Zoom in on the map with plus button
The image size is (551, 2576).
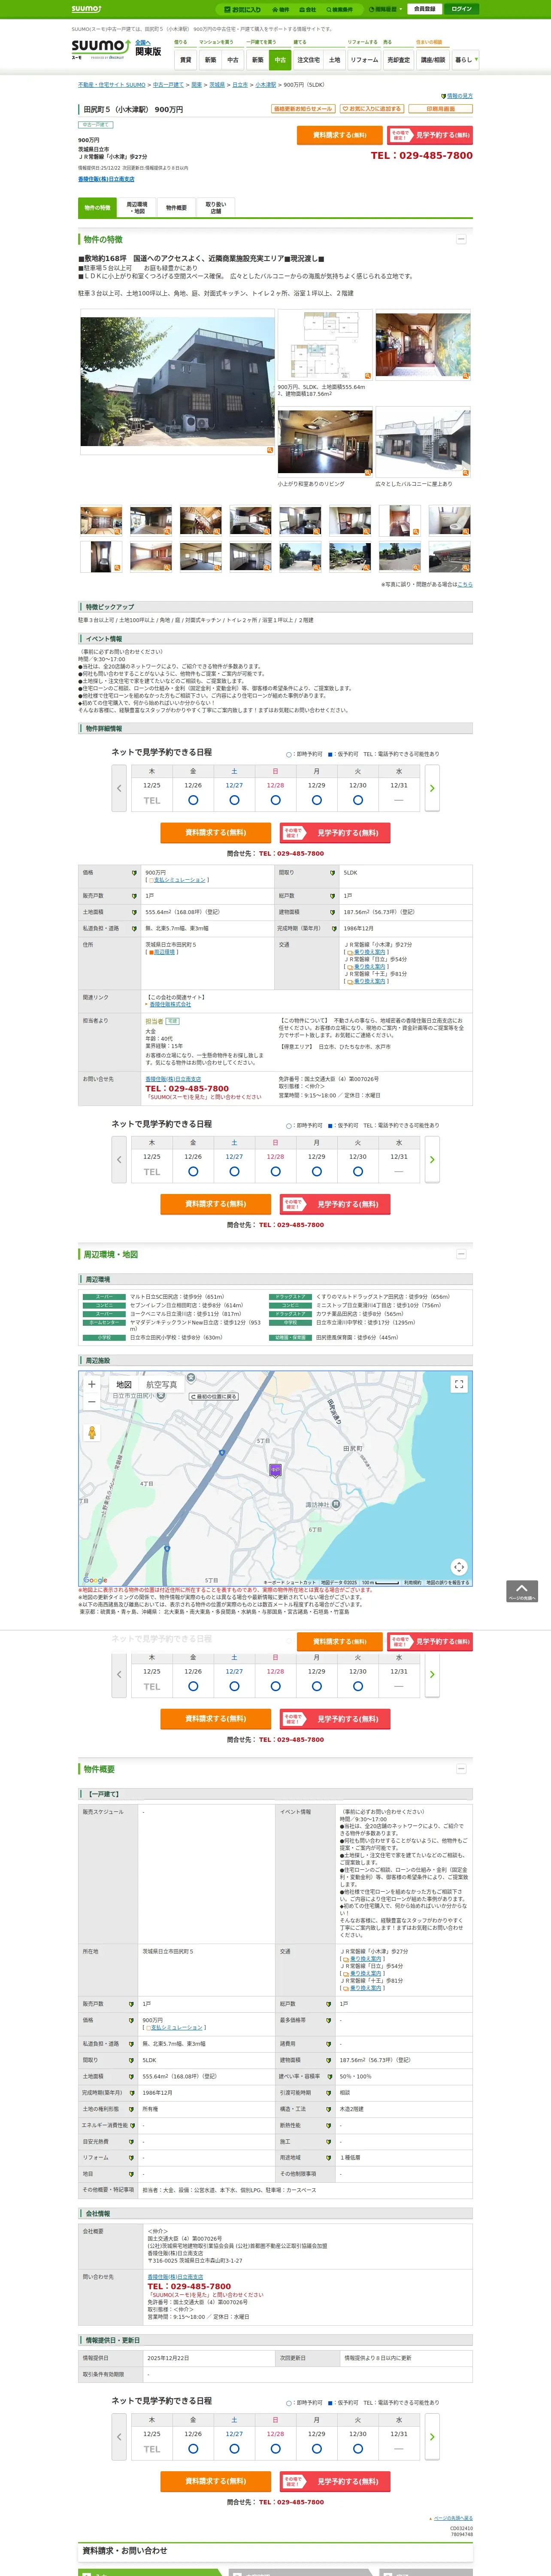click(x=92, y=1385)
